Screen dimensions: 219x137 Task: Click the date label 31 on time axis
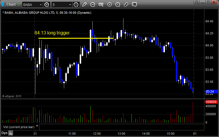click(x=35, y=134)
